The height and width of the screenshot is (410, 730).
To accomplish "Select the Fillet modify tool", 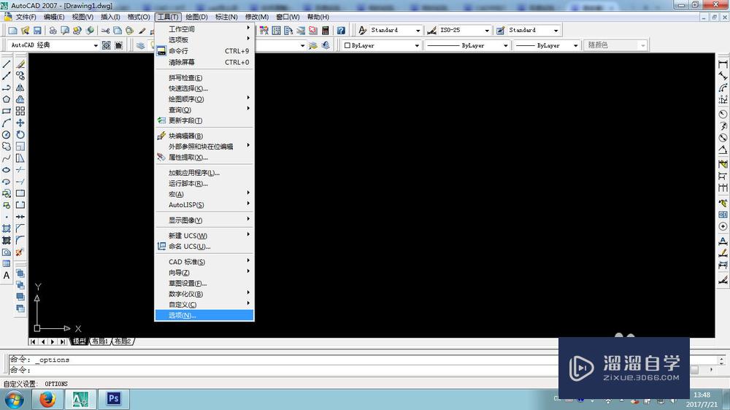I will coord(20,240).
